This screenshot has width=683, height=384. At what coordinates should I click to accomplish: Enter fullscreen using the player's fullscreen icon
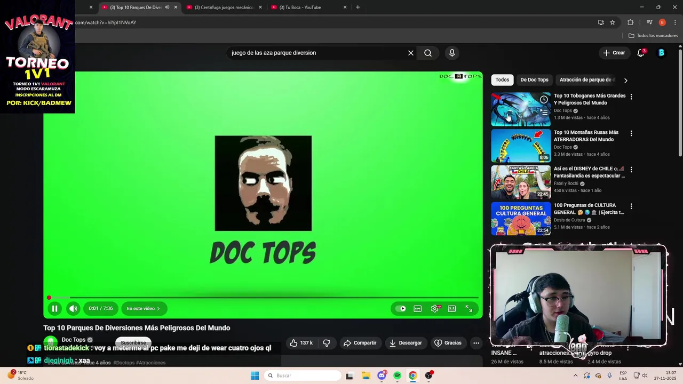pyautogui.click(x=468, y=308)
